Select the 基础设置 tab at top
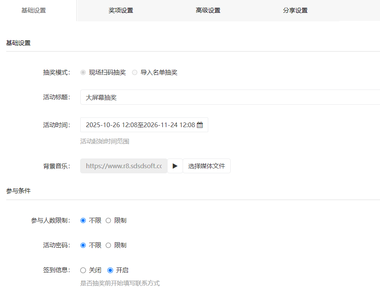 click(34, 10)
